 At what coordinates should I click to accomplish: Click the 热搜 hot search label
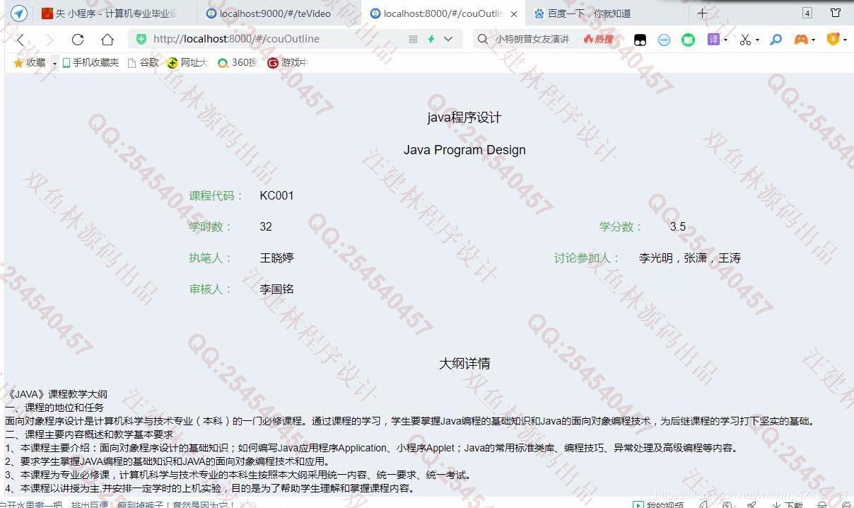click(599, 39)
